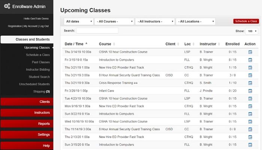Click the sort arrows beside Course header
Image resolution: width=262 pixels, height=150 pixels.
coord(114,44)
